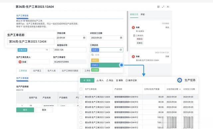This screenshot has width=213, height=129.
Task: Click the 标签标识号 field containing 2023.12A
Action: click(x=70, y=50)
